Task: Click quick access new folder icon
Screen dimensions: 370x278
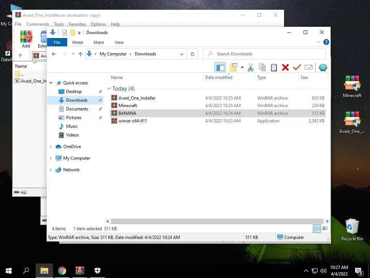Action: pyautogui.click(x=73, y=33)
